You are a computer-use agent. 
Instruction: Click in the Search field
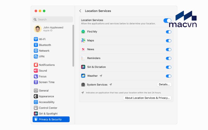pyautogui.click(x=53, y=19)
